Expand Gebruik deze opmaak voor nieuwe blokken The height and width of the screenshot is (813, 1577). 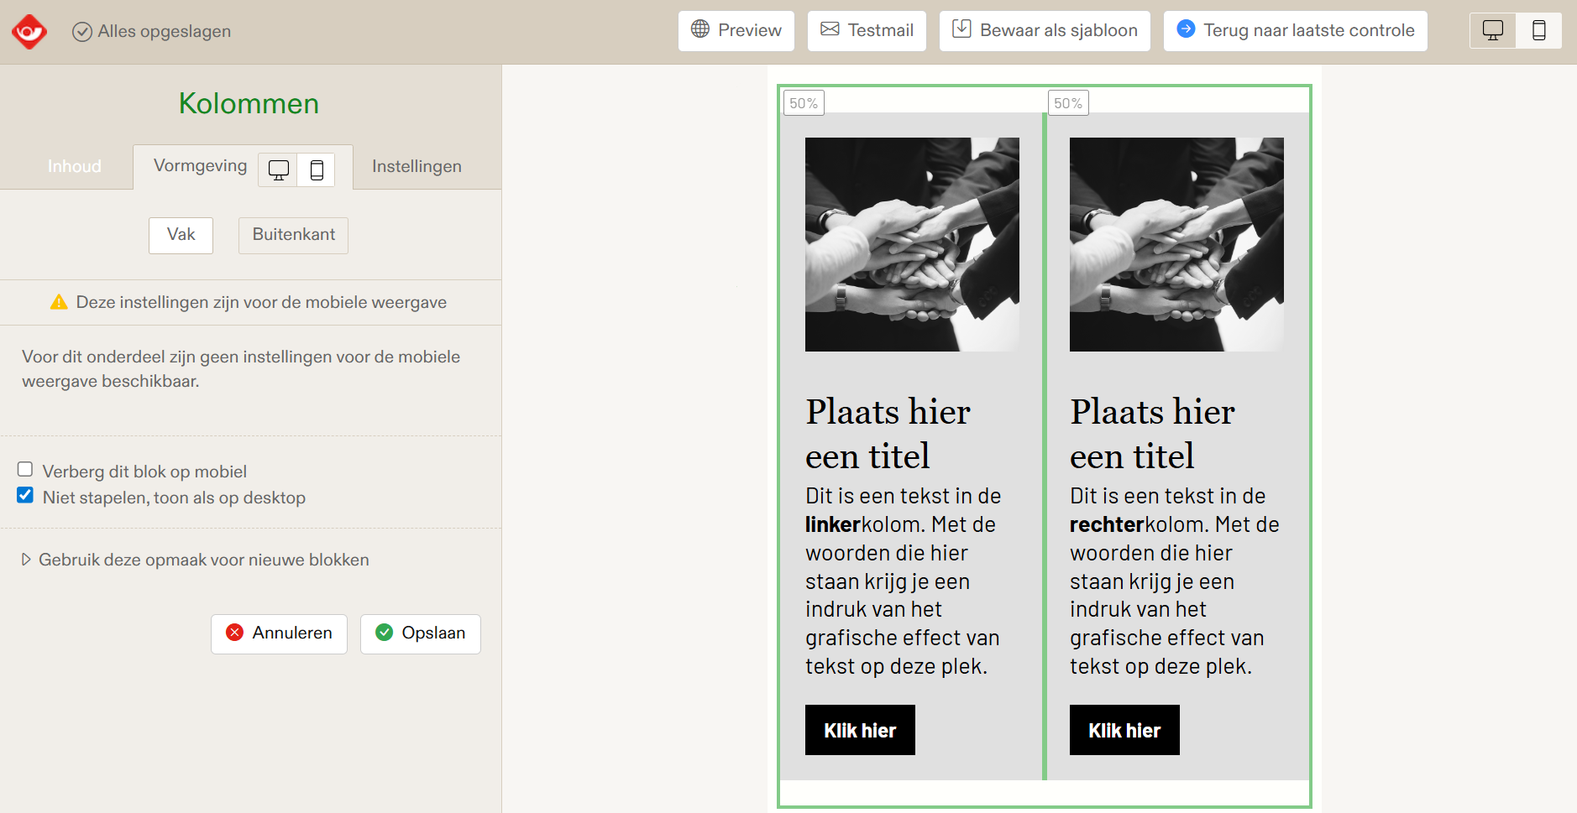pos(195,560)
